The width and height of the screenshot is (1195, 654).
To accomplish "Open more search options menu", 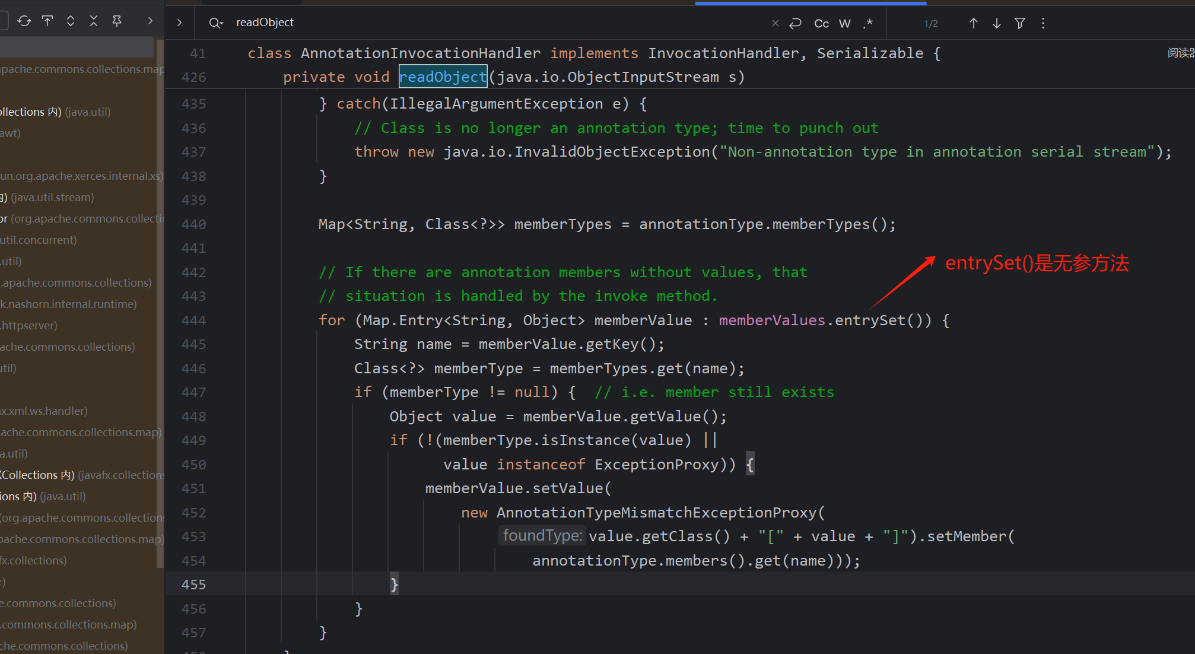I will pos(1043,23).
